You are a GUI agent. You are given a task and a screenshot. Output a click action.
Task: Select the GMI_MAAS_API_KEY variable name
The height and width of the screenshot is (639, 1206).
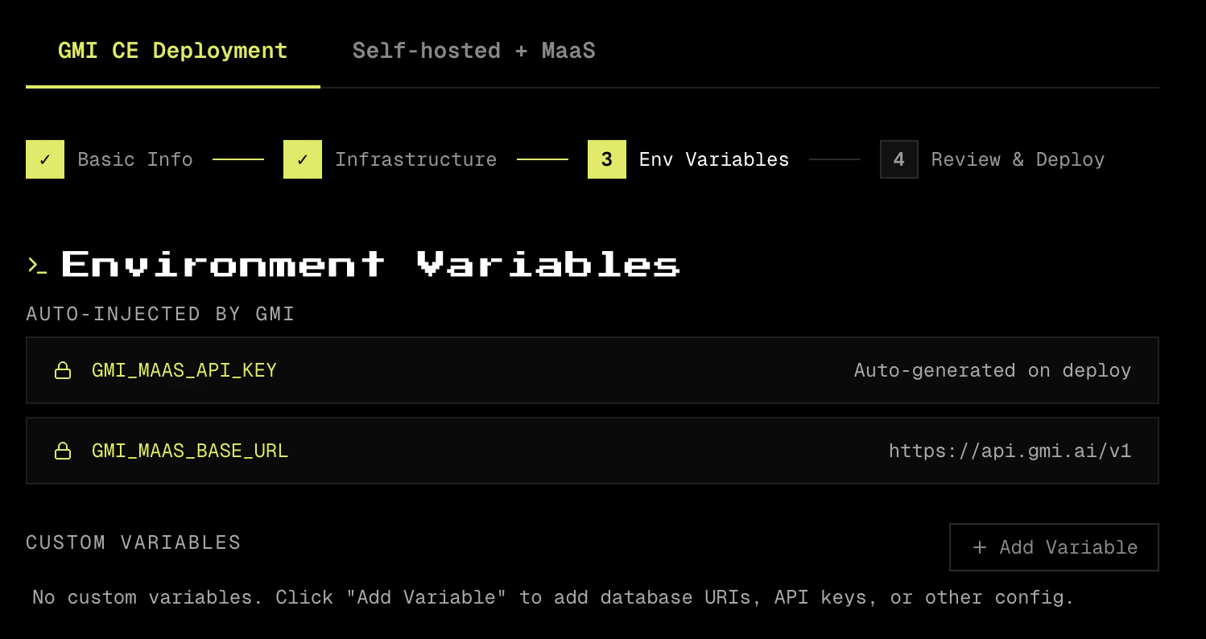coord(184,370)
